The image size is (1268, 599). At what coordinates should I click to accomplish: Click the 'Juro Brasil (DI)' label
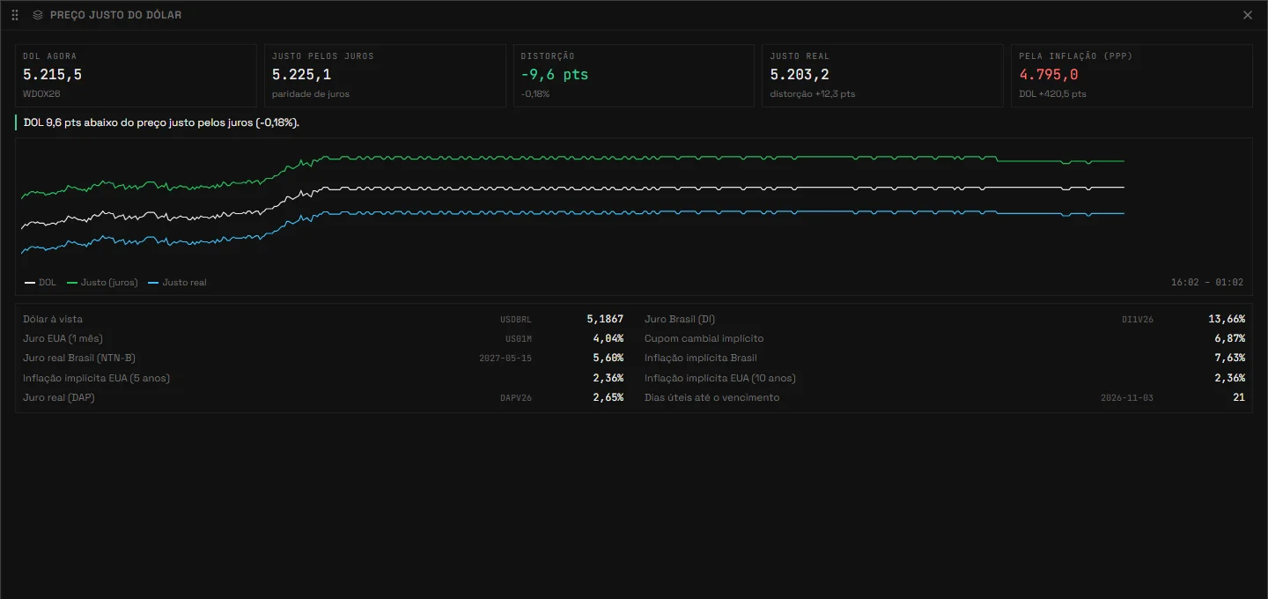(x=680, y=319)
